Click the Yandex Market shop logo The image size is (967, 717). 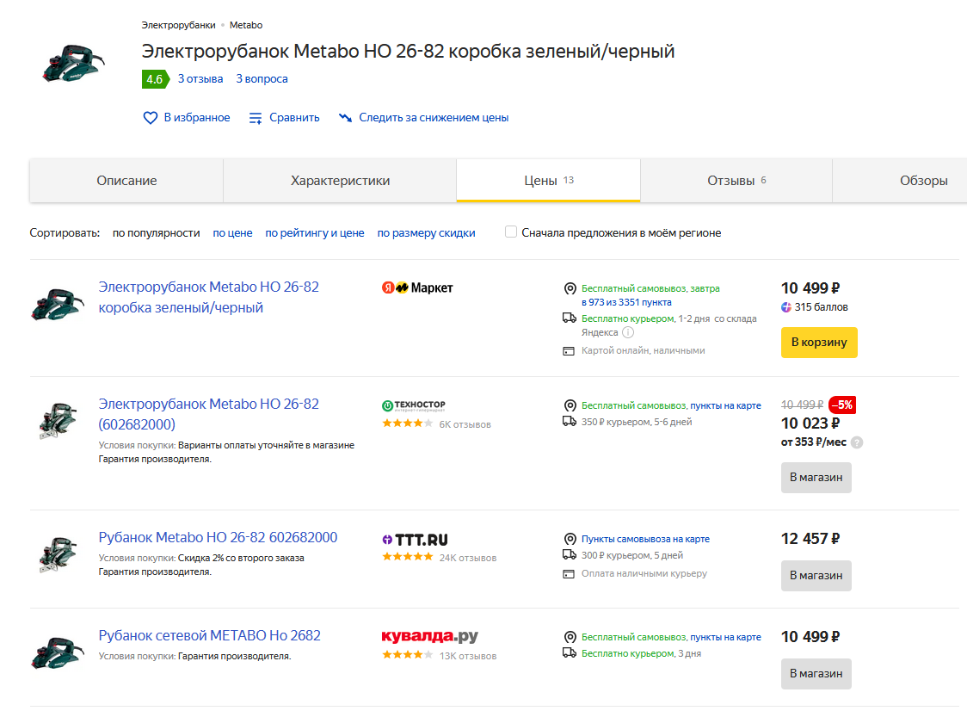417,287
